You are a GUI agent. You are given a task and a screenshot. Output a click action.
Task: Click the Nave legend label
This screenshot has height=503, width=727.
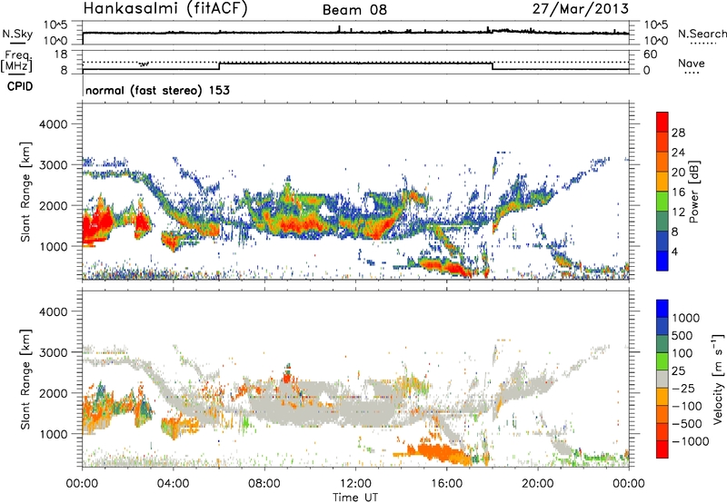[x=692, y=63]
